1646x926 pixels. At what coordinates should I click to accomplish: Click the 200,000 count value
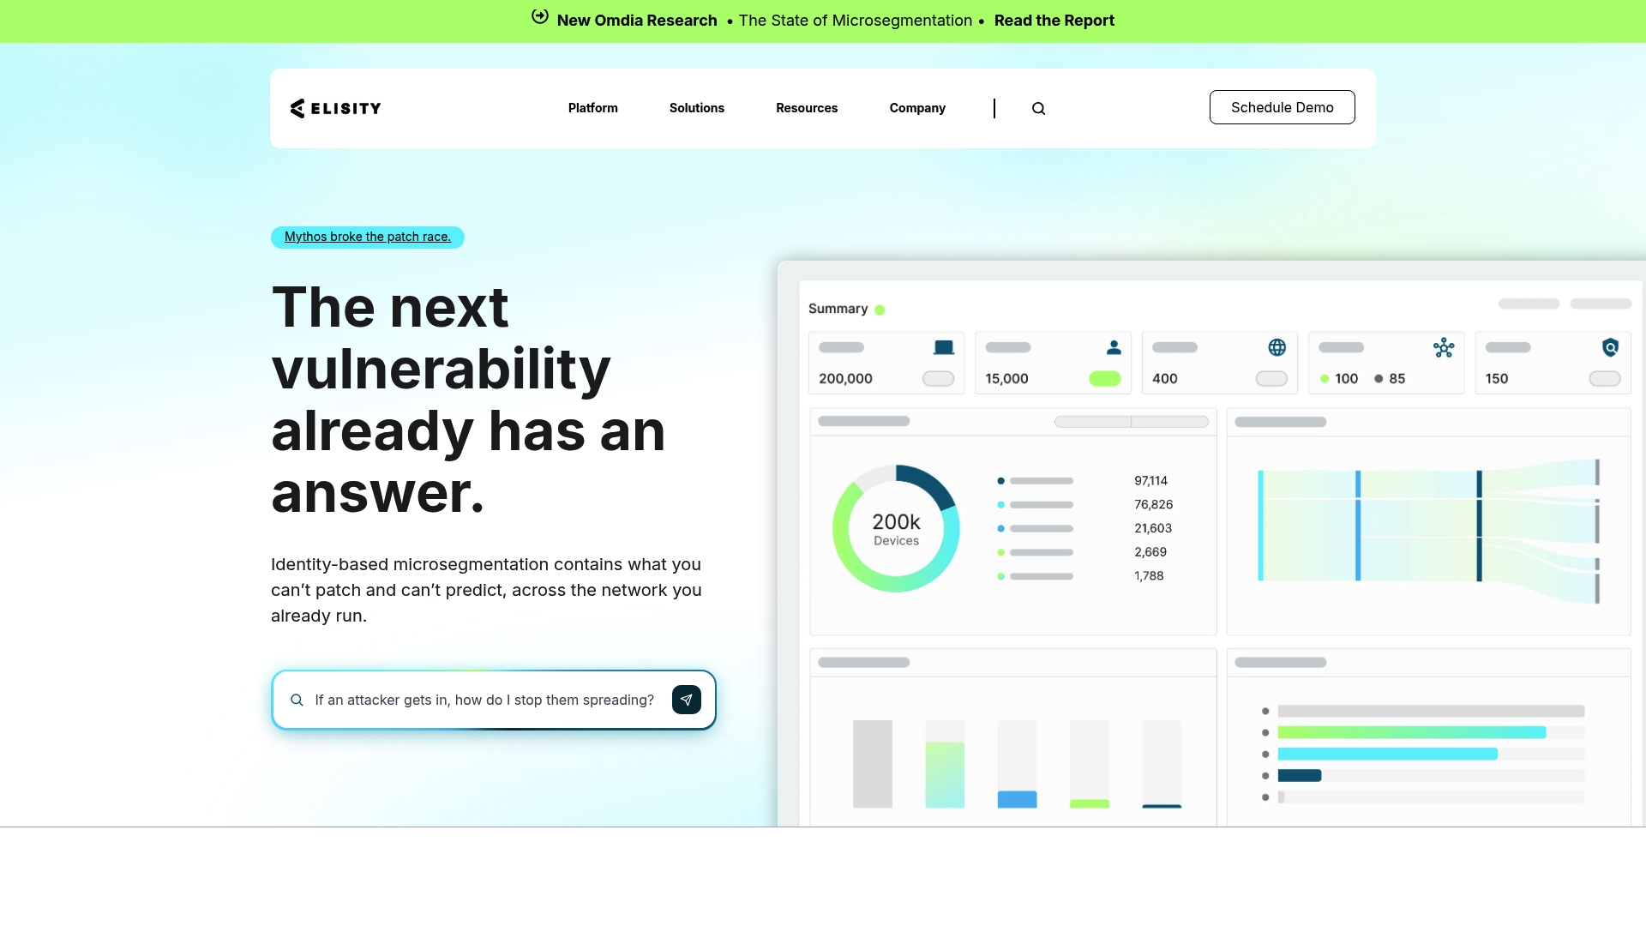[845, 379]
